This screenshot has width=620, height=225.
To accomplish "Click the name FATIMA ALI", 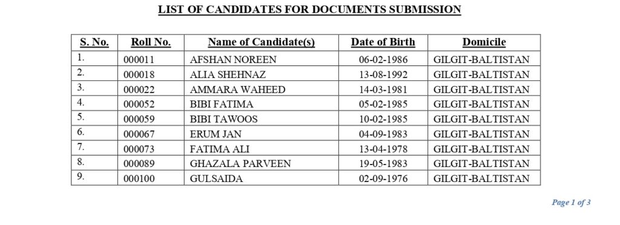I will 219,149.
